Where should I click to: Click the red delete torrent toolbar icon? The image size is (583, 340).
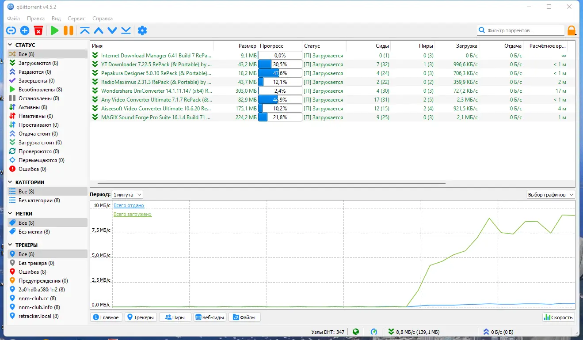point(38,30)
